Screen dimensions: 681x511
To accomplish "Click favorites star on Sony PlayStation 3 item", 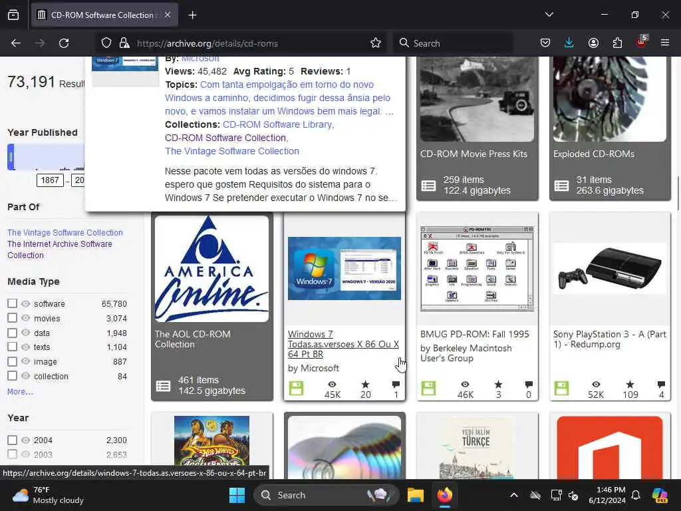I will coord(630,384).
